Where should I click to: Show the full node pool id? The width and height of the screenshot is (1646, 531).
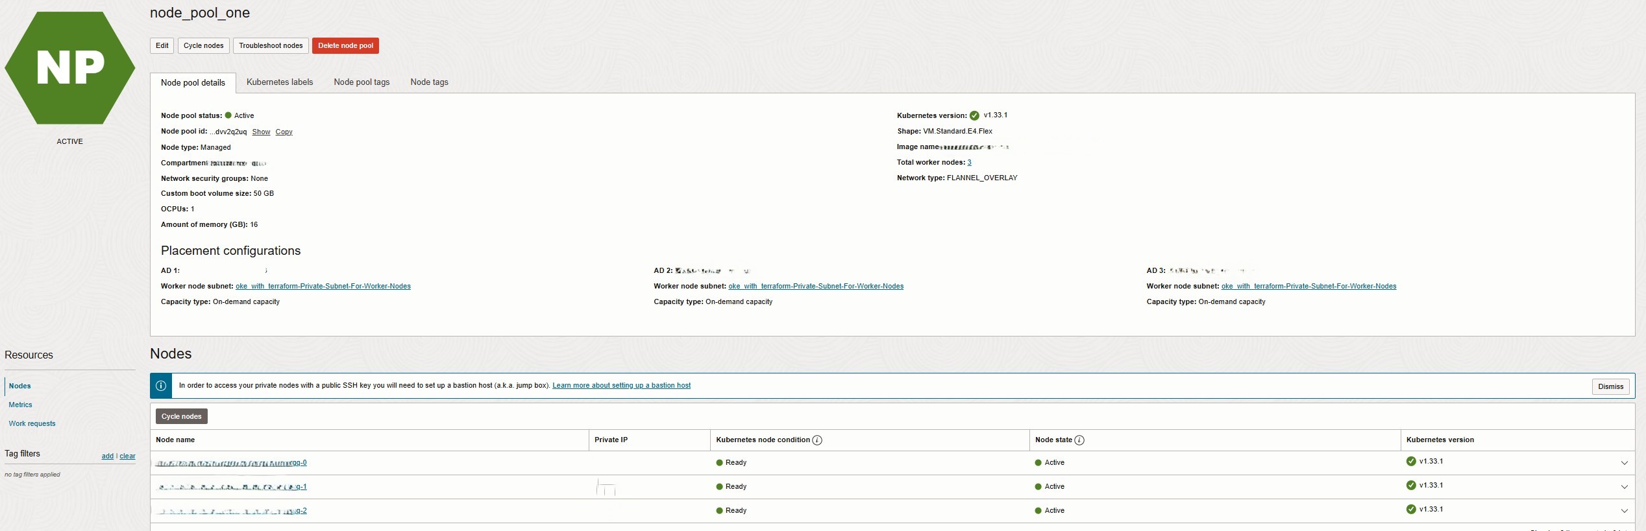261,132
